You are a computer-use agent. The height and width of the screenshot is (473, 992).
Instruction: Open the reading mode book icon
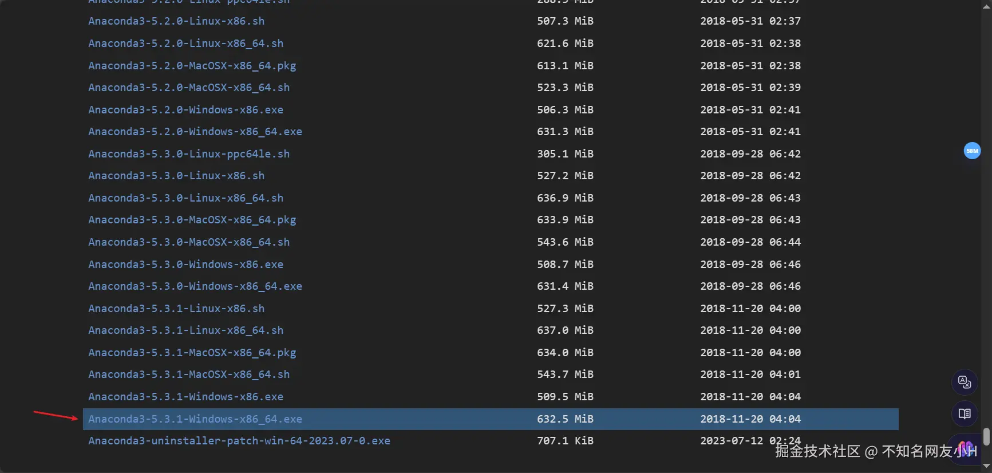click(x=965, y=413)
